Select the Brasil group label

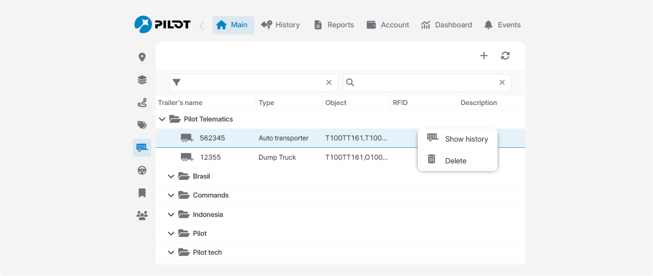(x=201, y=176)
